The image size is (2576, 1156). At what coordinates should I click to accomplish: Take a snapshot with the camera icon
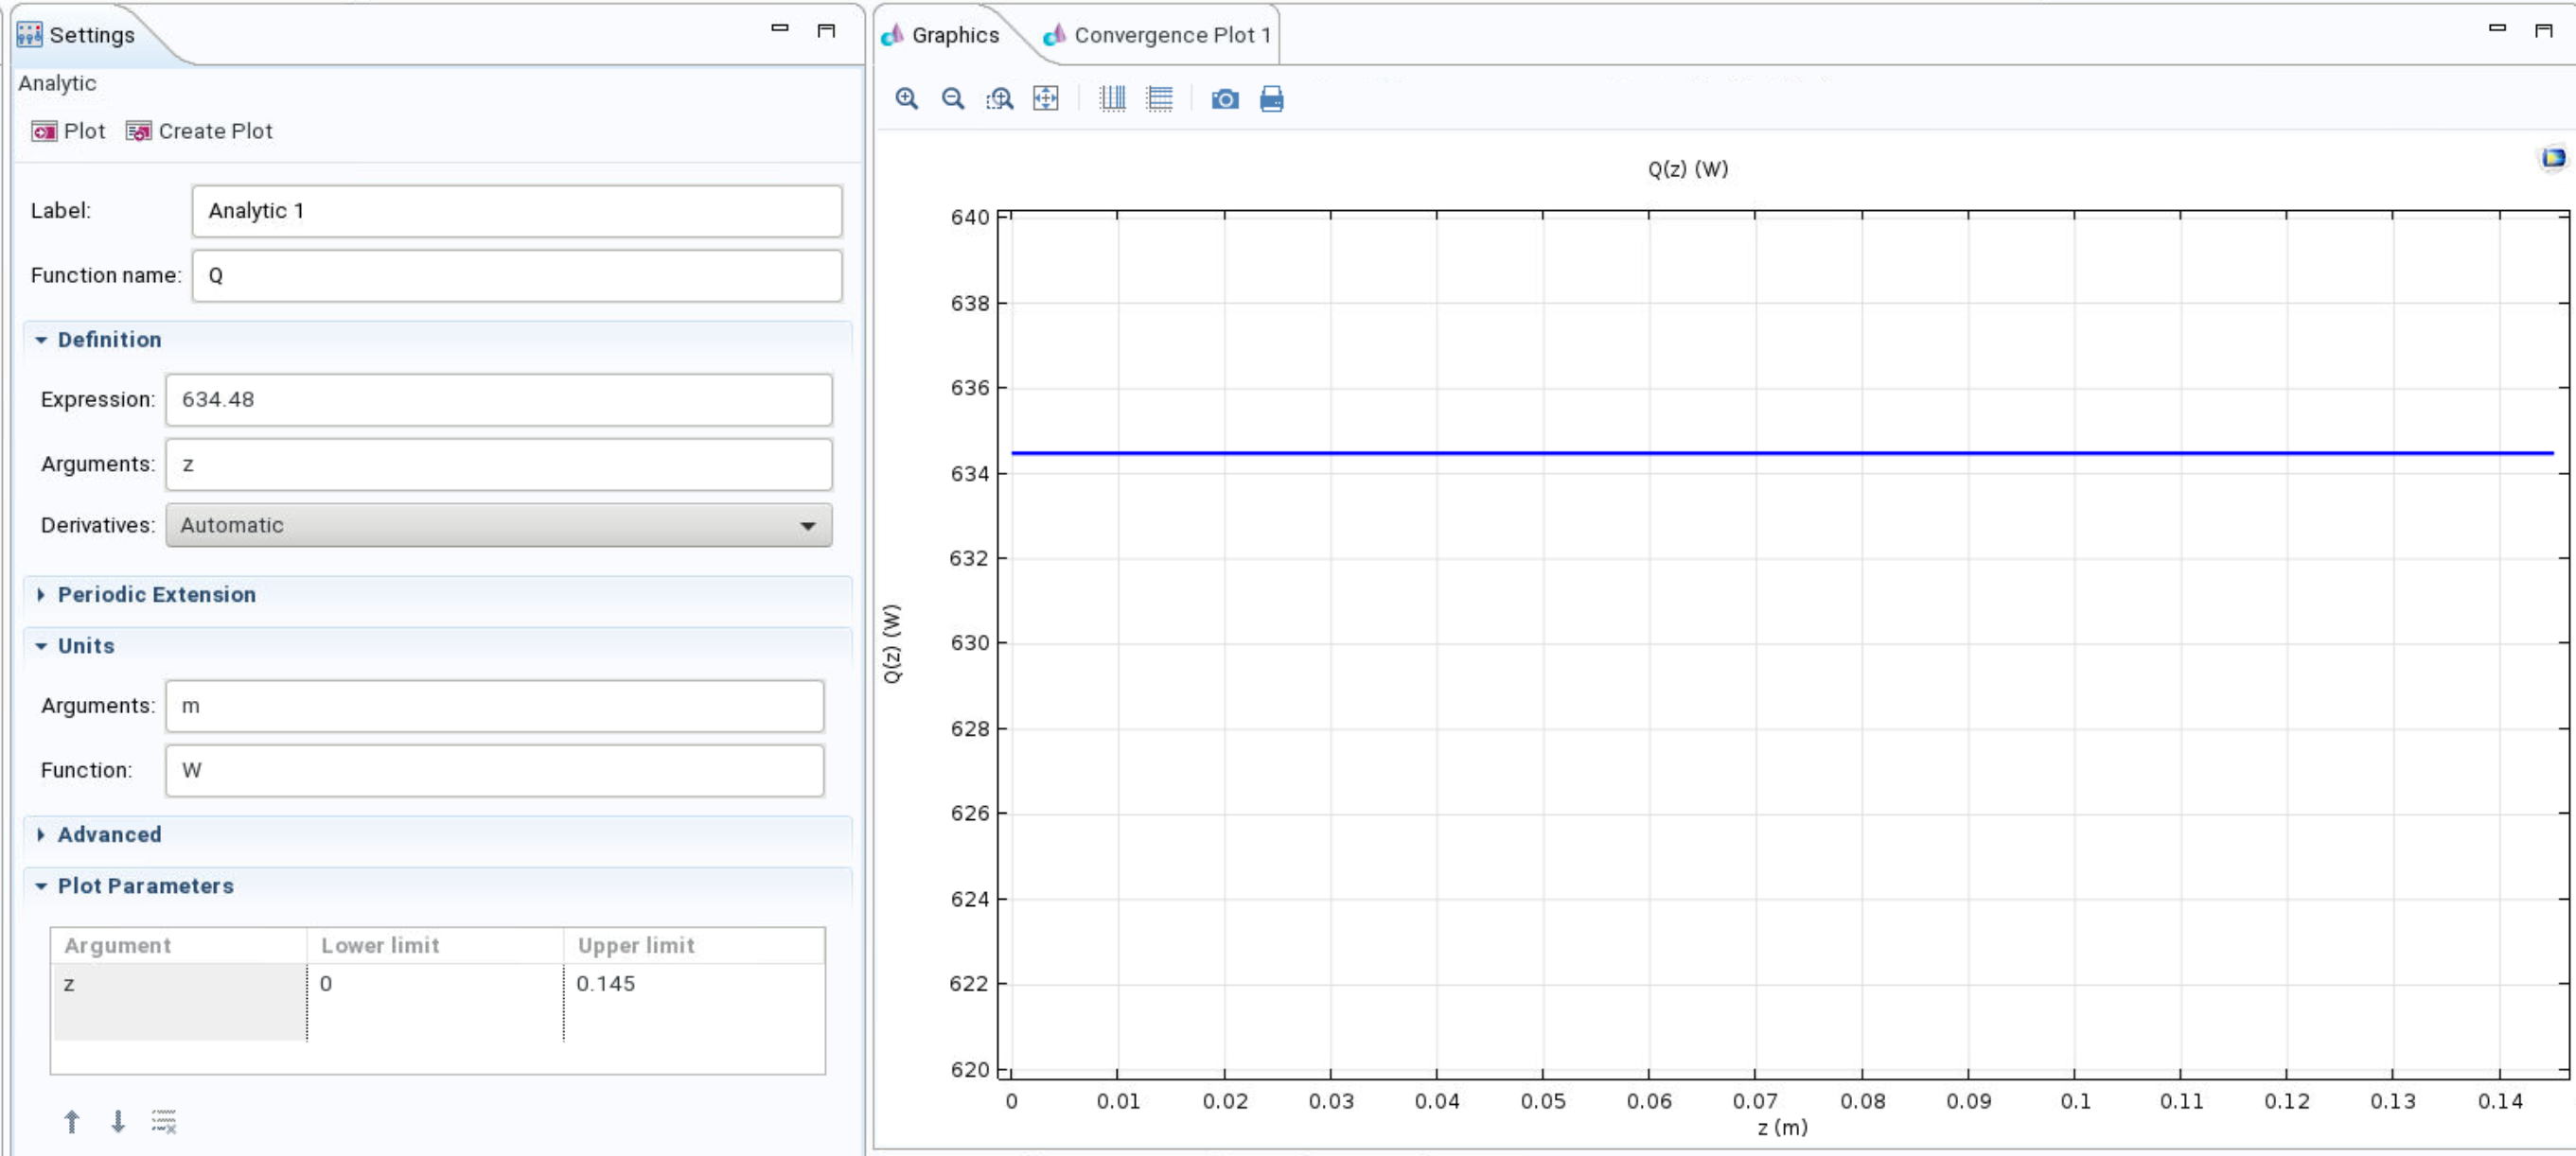[x=1224, y=99]
